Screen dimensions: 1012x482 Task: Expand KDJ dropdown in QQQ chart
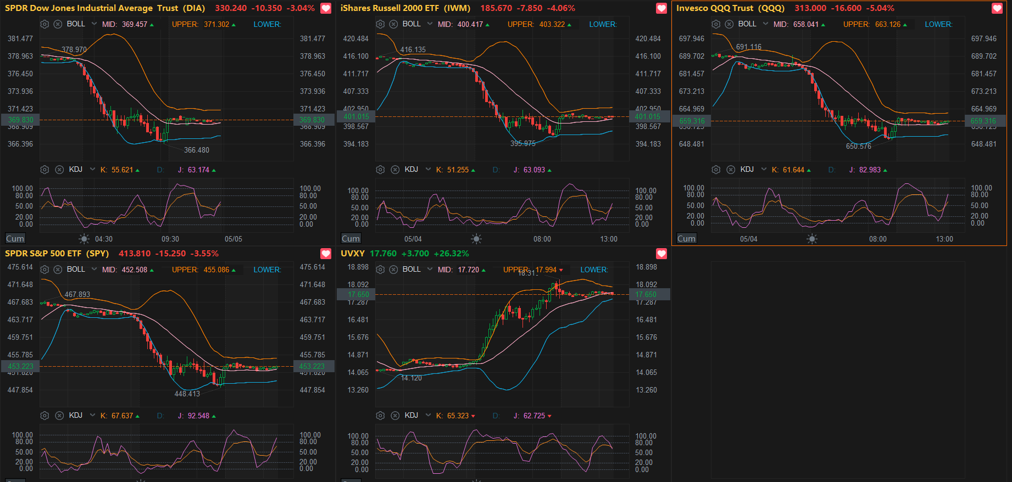coord(764,169)
